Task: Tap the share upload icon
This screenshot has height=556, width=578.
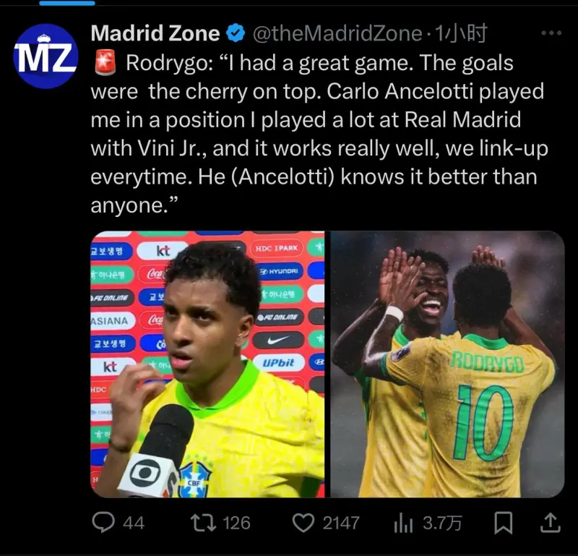Action: [x=551, y=523]
